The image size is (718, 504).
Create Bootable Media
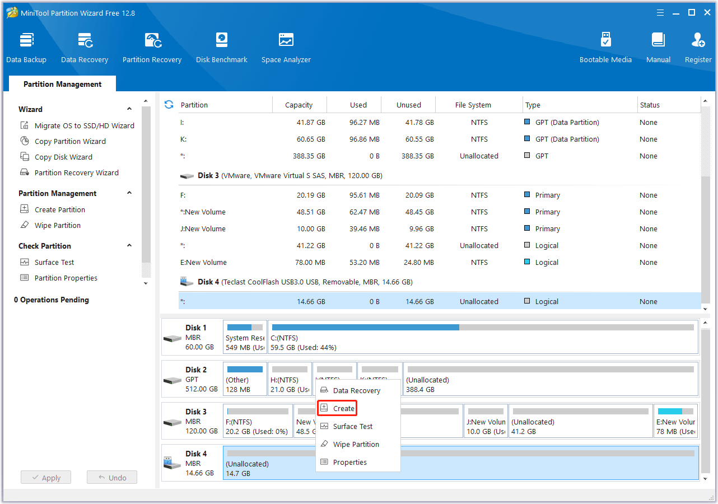tap(605, 48)
